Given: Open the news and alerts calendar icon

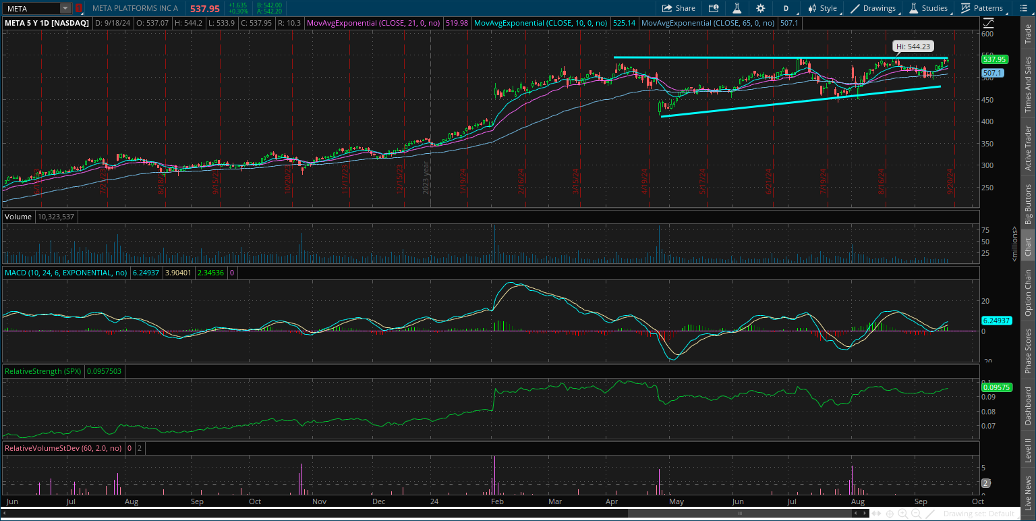Looking at the screenshot, I should (x=714, y=8).
